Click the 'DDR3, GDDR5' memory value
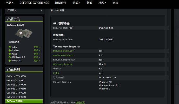The width and height of the screenshot is (179, 104). pyautogui.click(x=106, y=40)
